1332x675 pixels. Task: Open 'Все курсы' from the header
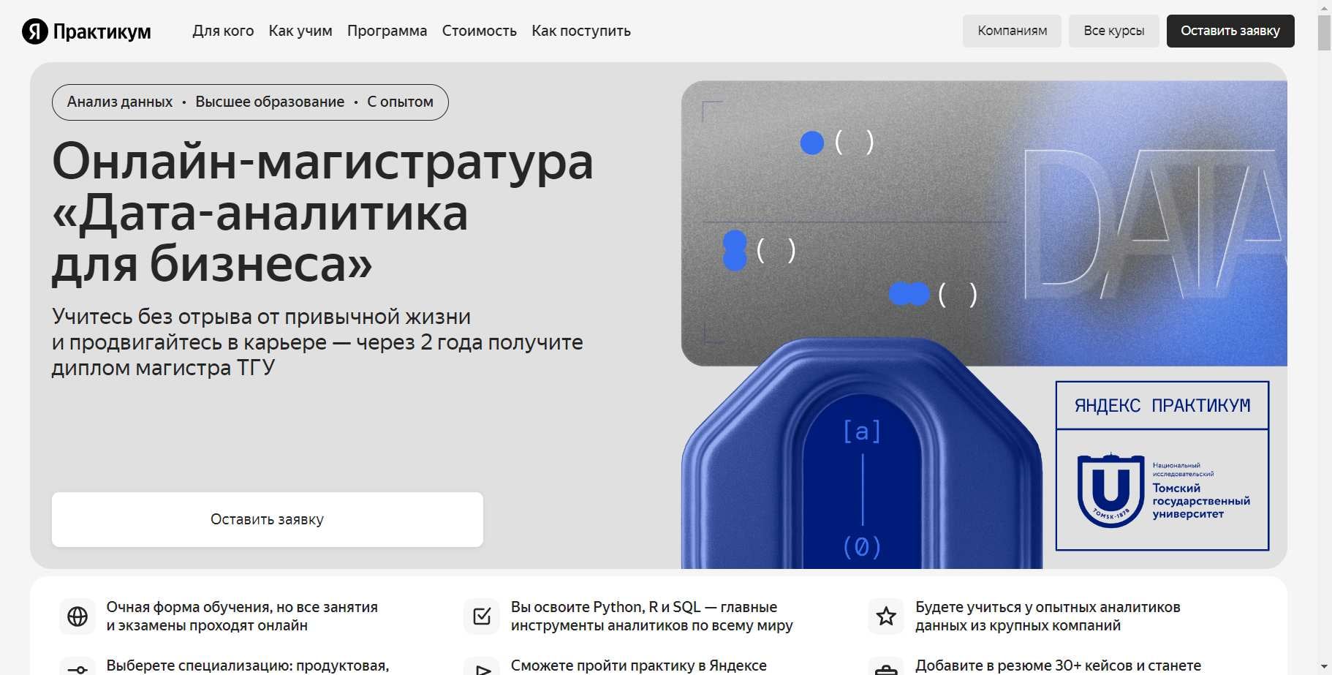(x=1113, y=31)
